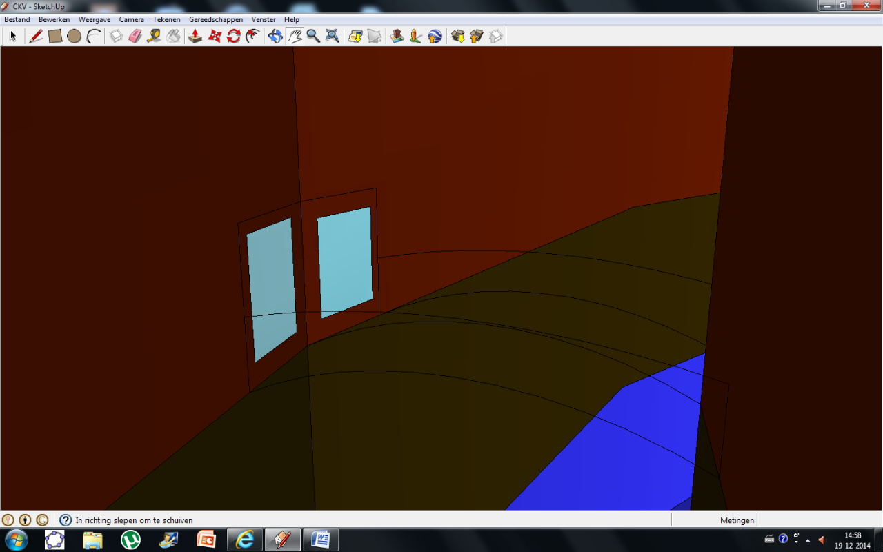The image size is (883, 552).
Task: Click the status bar help question mark
Action: (x=66, y=520)
